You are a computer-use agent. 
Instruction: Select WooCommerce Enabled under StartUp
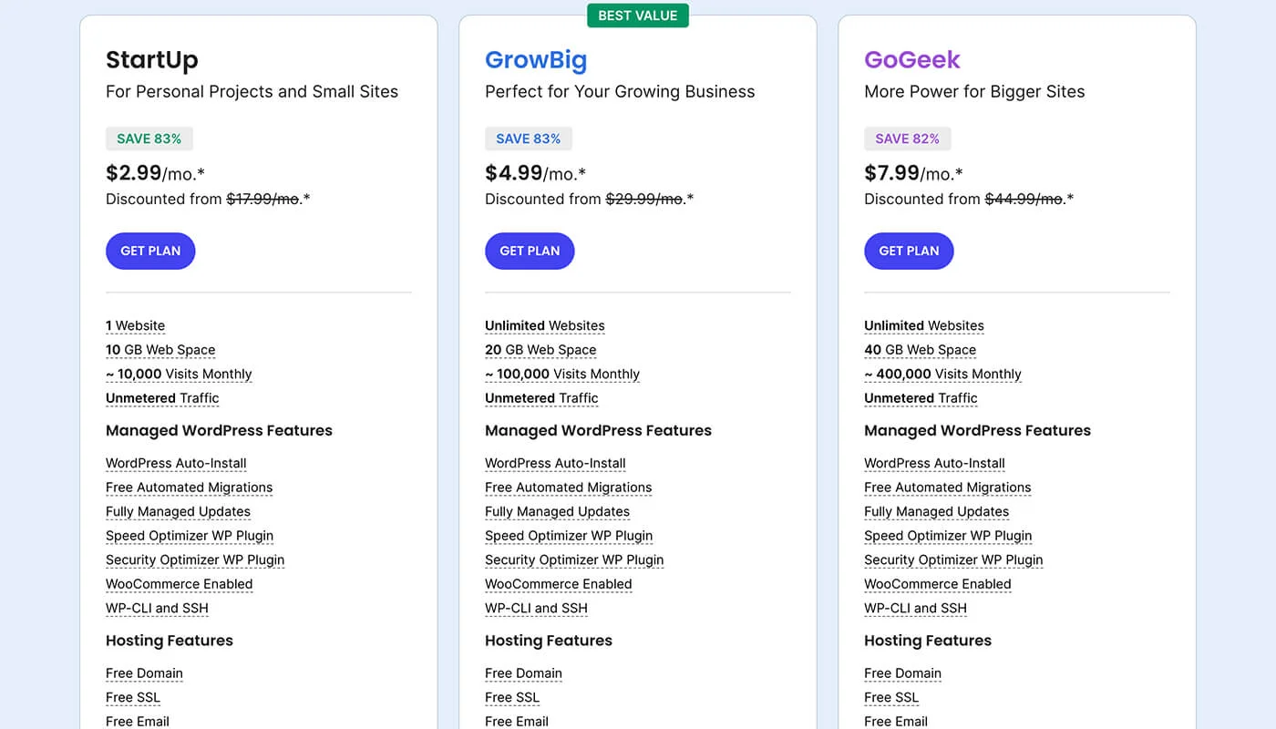[179, 584]
